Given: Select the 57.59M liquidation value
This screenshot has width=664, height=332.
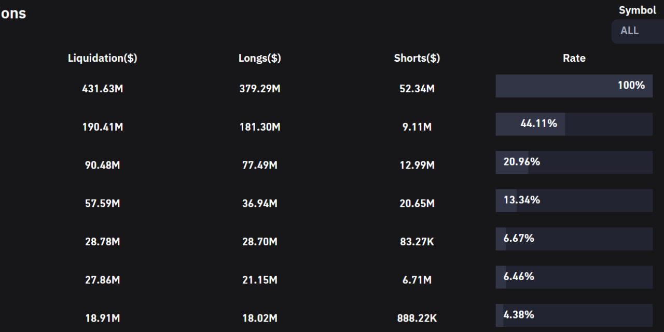Looking at the screenshot, I should (x=102, y=203).
